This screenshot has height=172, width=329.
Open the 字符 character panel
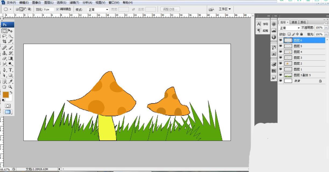click(263, 24)
